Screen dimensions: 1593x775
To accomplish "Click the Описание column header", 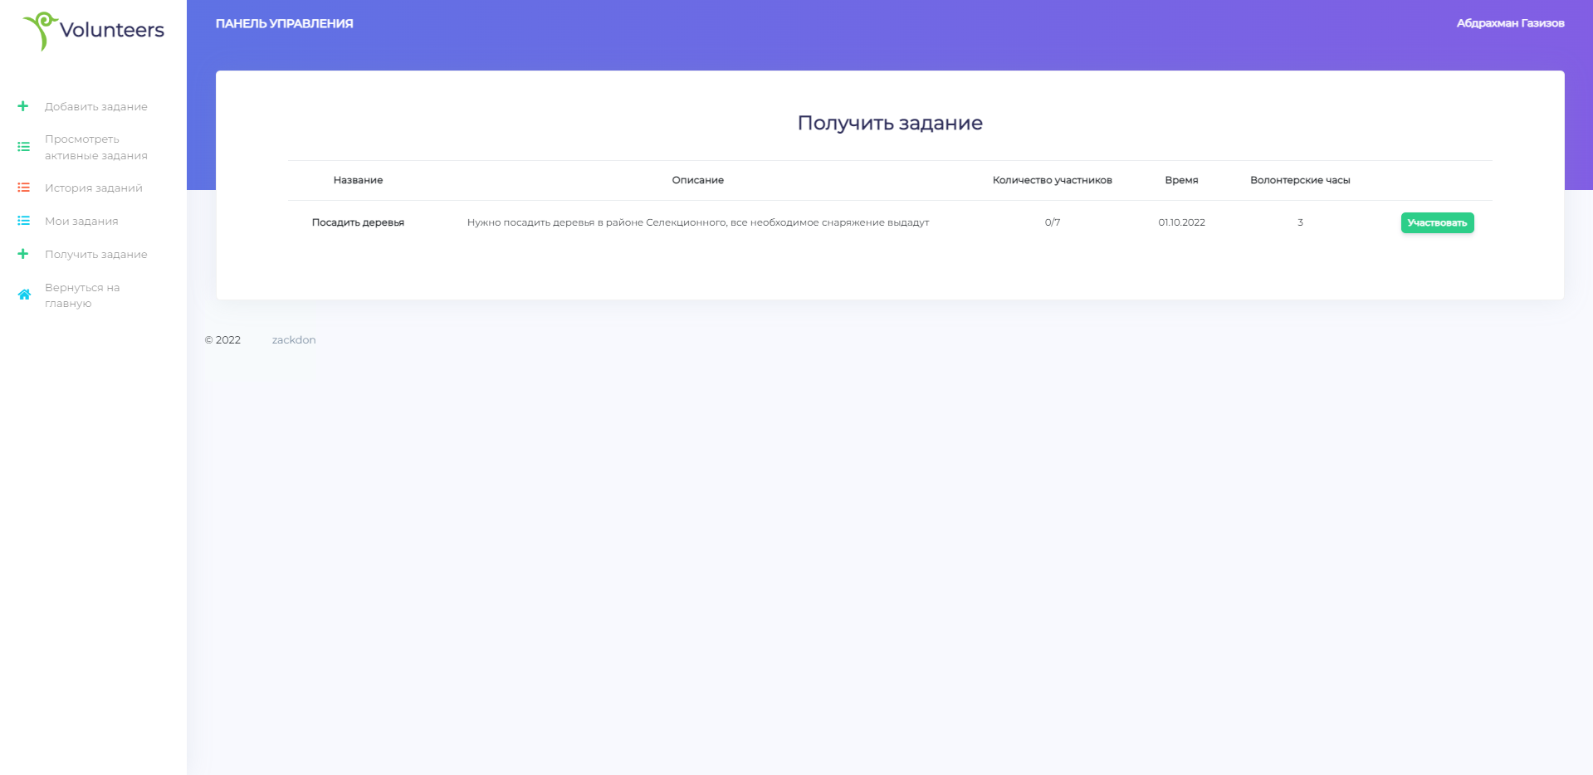I will pos(698,180).
